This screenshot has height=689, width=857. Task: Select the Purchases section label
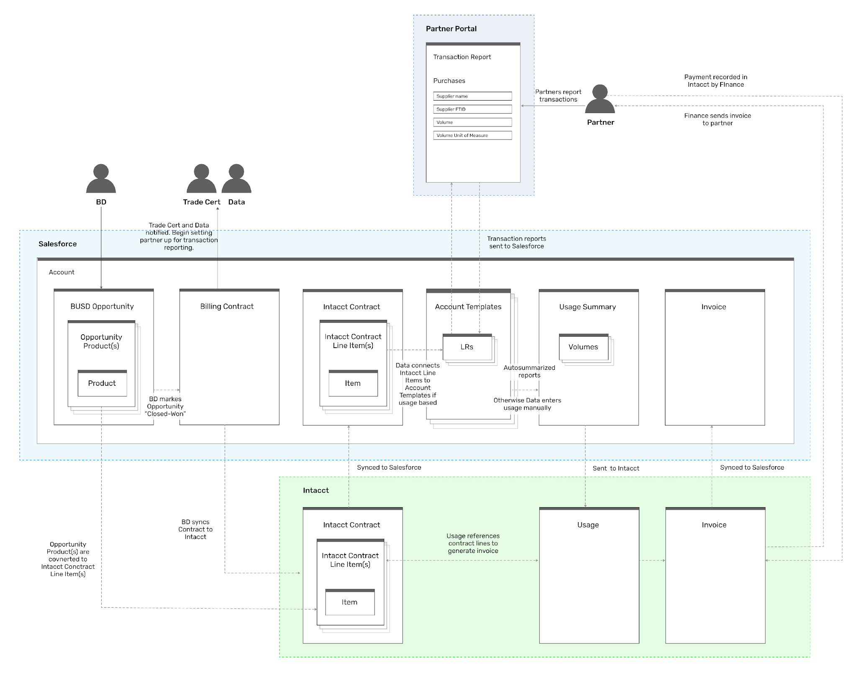449,81
